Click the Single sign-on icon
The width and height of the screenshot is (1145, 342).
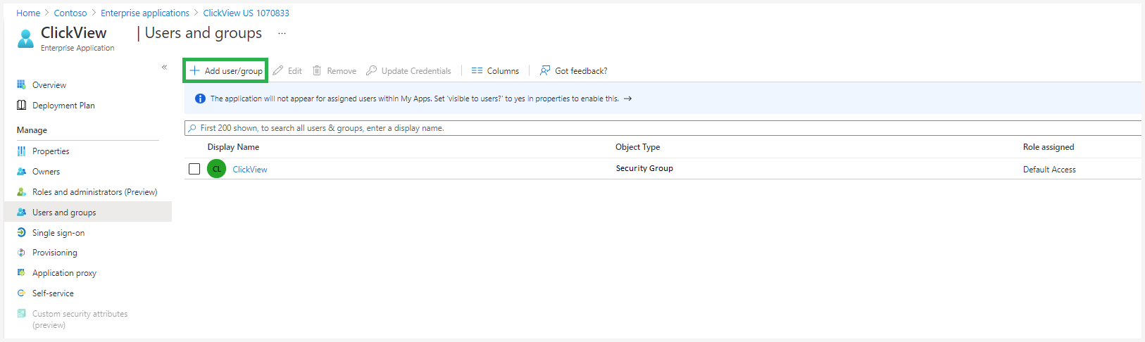21,232
